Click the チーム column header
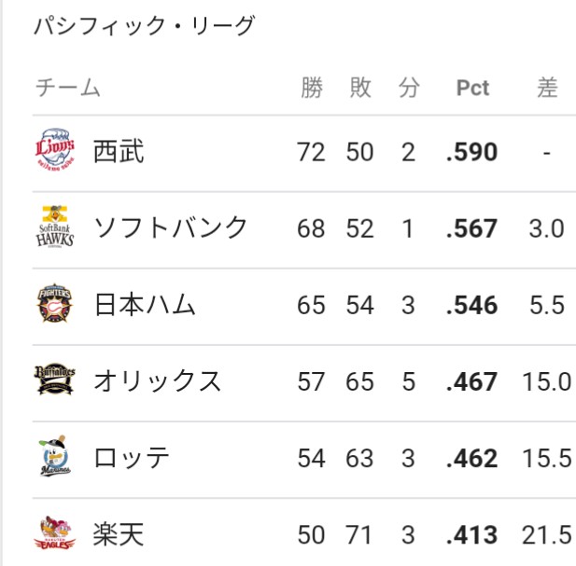This screenshot has height=566, width=576. pos(67,88)
